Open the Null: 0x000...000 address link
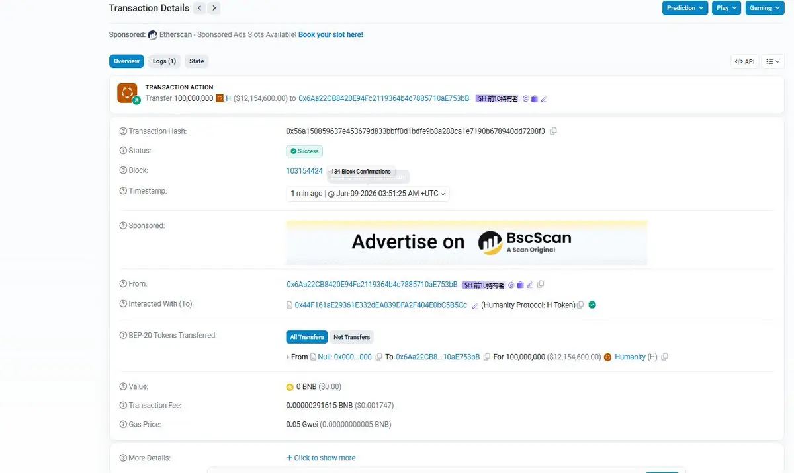The image size is (794, 473). coord(345,357)
